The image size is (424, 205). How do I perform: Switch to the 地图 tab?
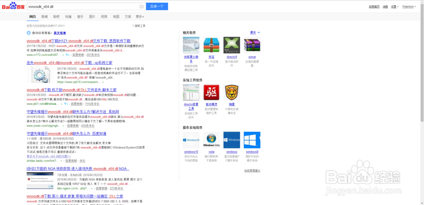pos(116,17)
